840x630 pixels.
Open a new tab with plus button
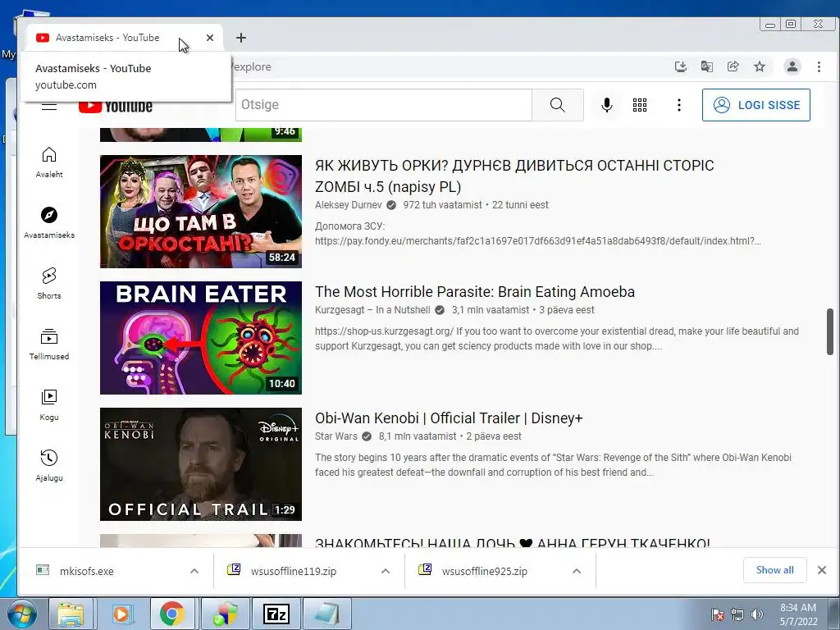point(241,38)
